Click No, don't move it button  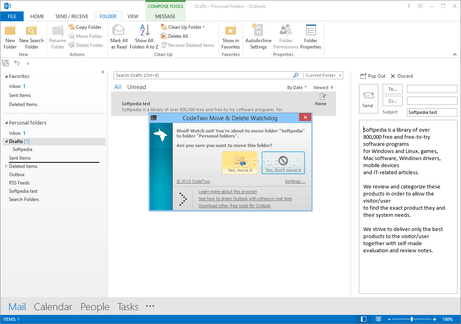tap(283, 163)
